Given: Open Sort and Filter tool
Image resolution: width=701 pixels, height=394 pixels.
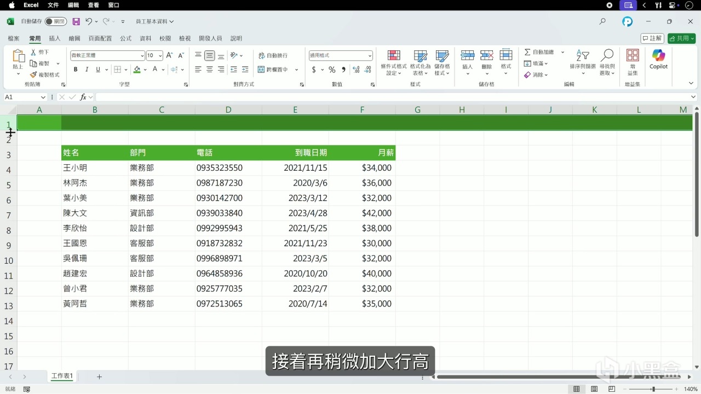Looking at the screenshot, I should tap(583, 55).
